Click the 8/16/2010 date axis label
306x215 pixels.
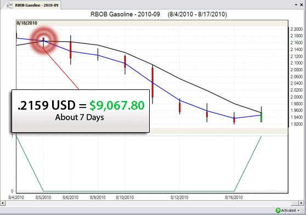[x=234, y=197]
